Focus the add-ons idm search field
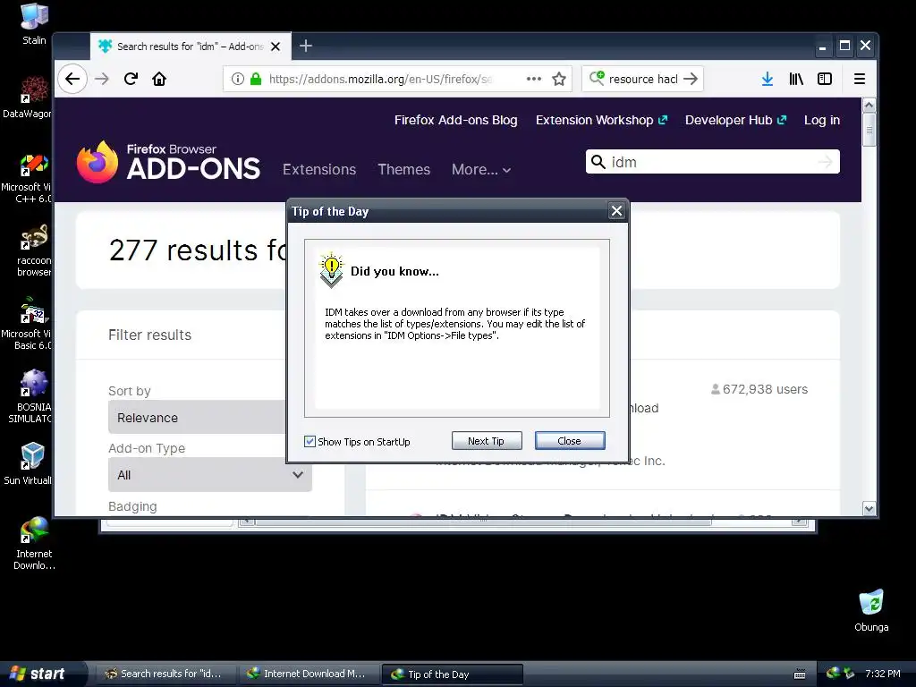916x687 pixels. [x=713, y=162]
